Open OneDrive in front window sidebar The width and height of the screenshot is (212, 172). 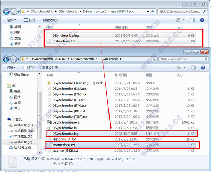[x=19, y=75]
